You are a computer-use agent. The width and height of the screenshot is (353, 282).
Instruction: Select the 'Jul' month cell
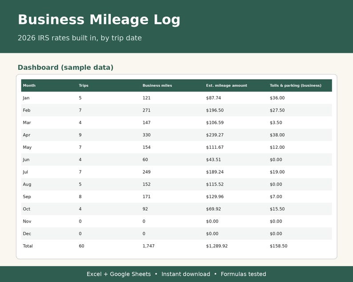click(x=25, y=172)
